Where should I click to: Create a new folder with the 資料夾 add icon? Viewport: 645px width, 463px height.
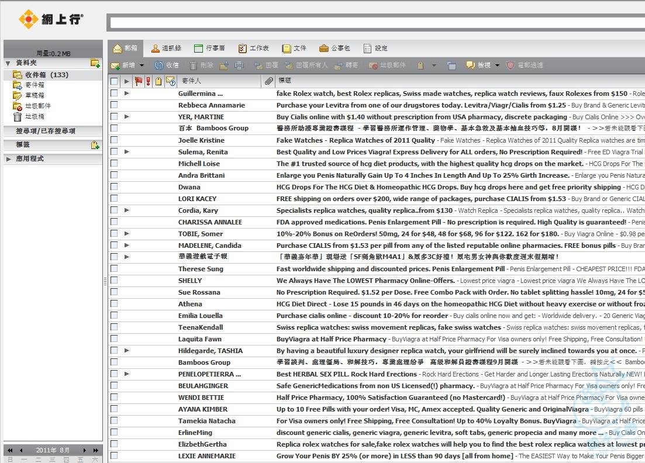click(95, 63)
